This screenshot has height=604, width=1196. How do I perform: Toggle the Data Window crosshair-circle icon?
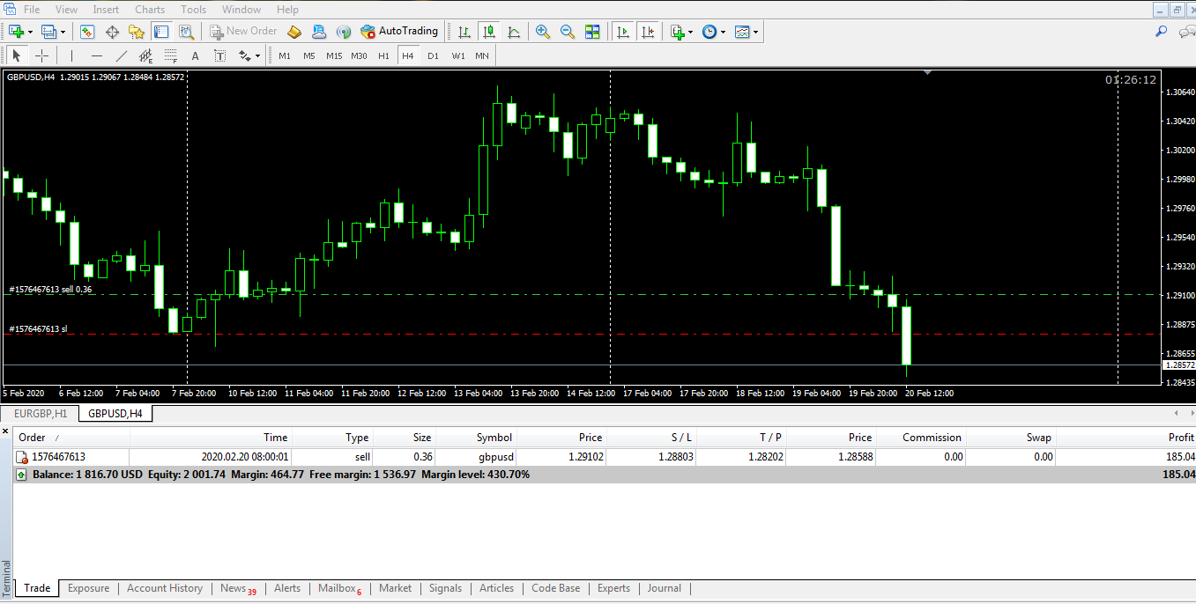click(x=112, y=32)
